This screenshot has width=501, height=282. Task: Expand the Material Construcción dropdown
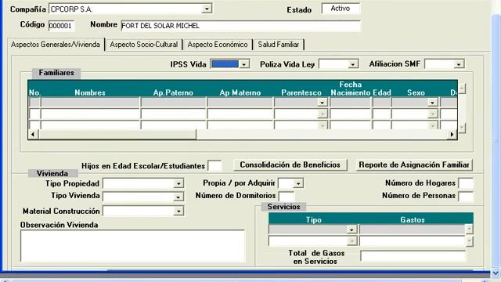coord(178,211)
